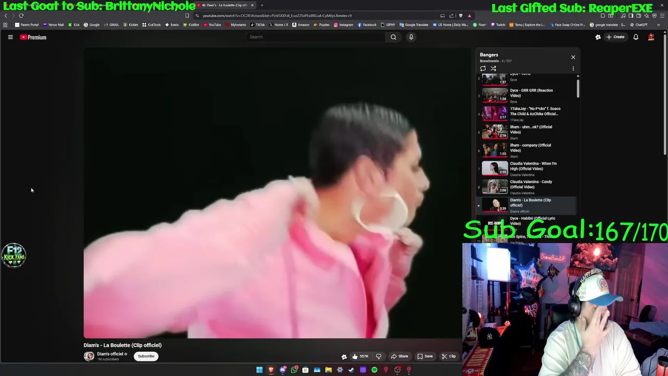This screenshot has width=668, height=376.
Task: Save the video to a playlist
Action: [x=425, y=356]
